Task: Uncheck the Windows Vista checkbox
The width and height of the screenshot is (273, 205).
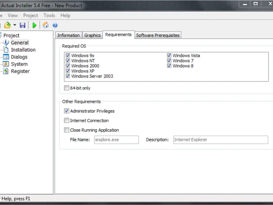Action: [169, 55]
